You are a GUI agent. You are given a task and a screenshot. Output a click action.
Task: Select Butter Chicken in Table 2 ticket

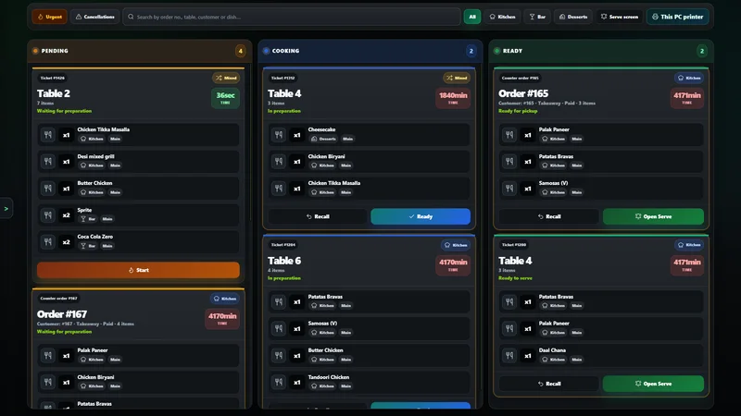point(138,189)
